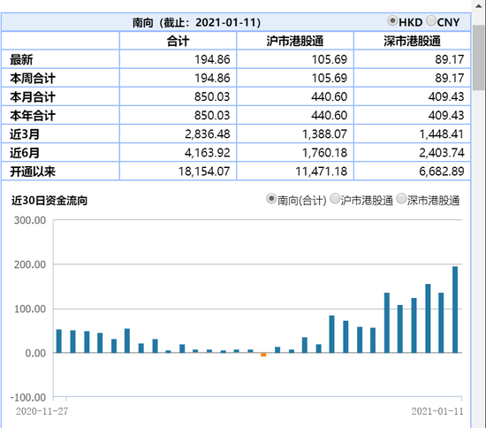Select the 沪市港股通 chart radio button
Image resolution: width=486 pixels, height=428 pixels.
click(x=335, y=199)
